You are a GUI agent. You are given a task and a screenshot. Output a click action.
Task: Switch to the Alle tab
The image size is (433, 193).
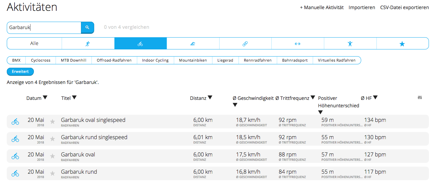pos(34,43)
